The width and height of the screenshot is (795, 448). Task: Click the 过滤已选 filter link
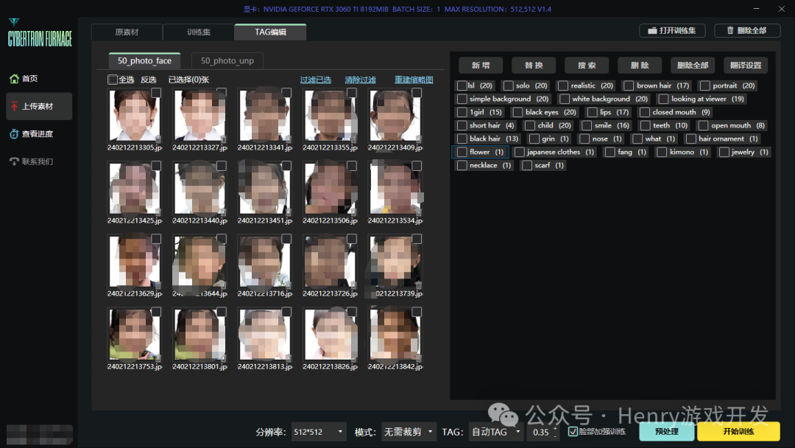tap(315, 80)
